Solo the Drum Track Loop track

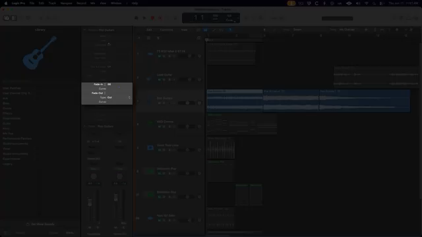[164, 150]
